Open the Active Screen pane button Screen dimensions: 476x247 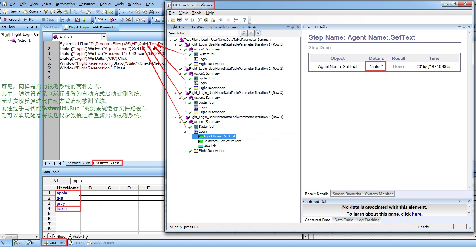pyautogui.click(x=100, y=243)
